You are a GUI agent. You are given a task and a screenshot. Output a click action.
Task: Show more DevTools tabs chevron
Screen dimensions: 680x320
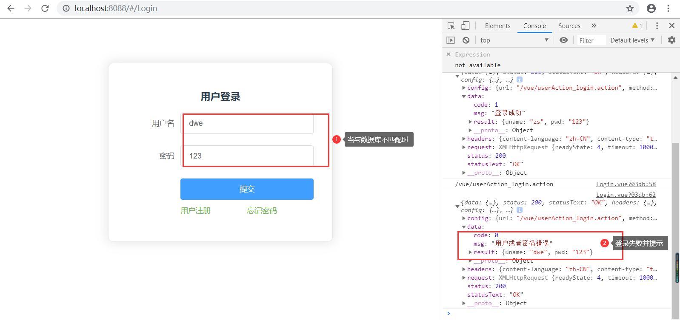(594, 26)
